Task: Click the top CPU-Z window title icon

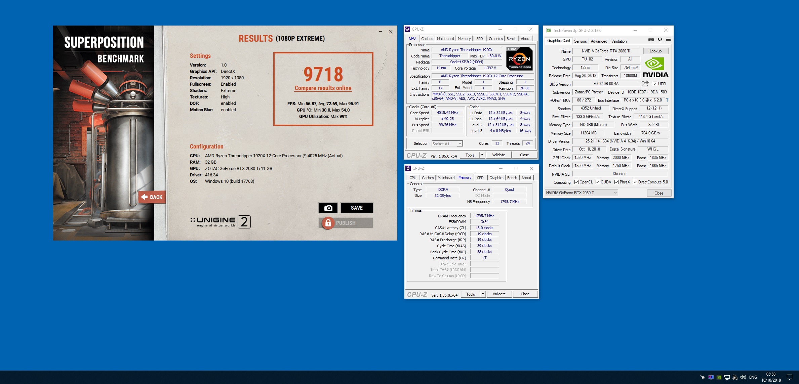Action: click(x=407, y=29)
